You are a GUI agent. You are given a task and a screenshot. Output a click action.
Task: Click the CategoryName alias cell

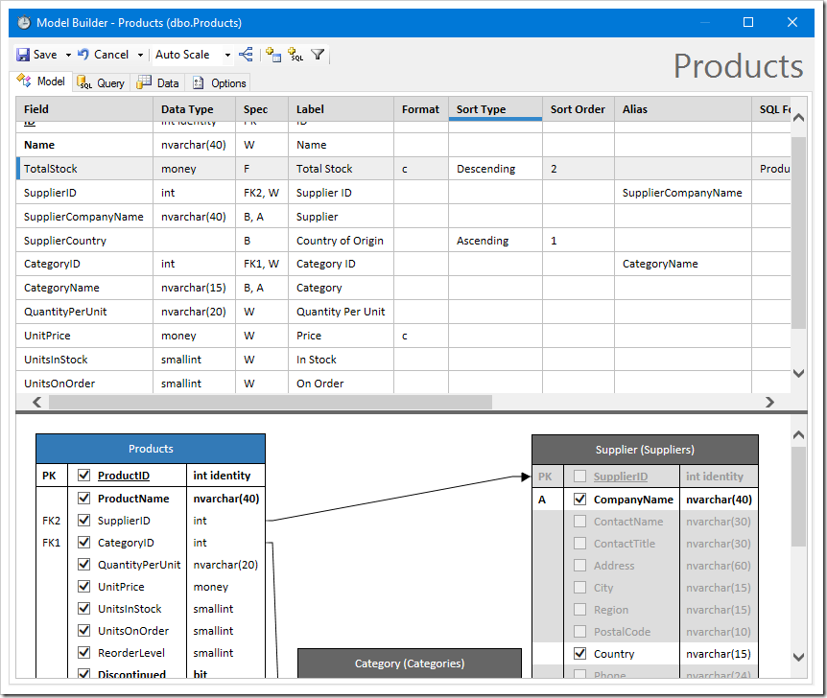(x=683, y=264)
